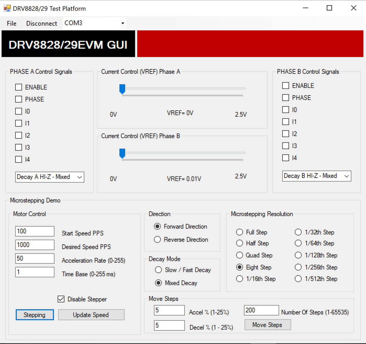
Task: Minimize the Test Platform window
Action: tap(305, 8)
